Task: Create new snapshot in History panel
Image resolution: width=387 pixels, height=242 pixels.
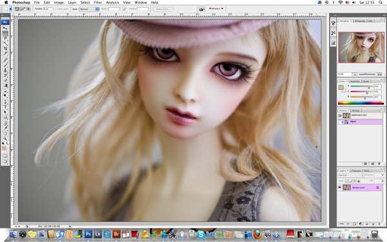Action: (372, 164)
